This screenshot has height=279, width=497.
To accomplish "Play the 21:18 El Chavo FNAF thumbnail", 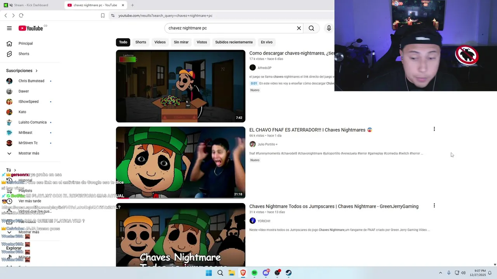I will point(181,162).
